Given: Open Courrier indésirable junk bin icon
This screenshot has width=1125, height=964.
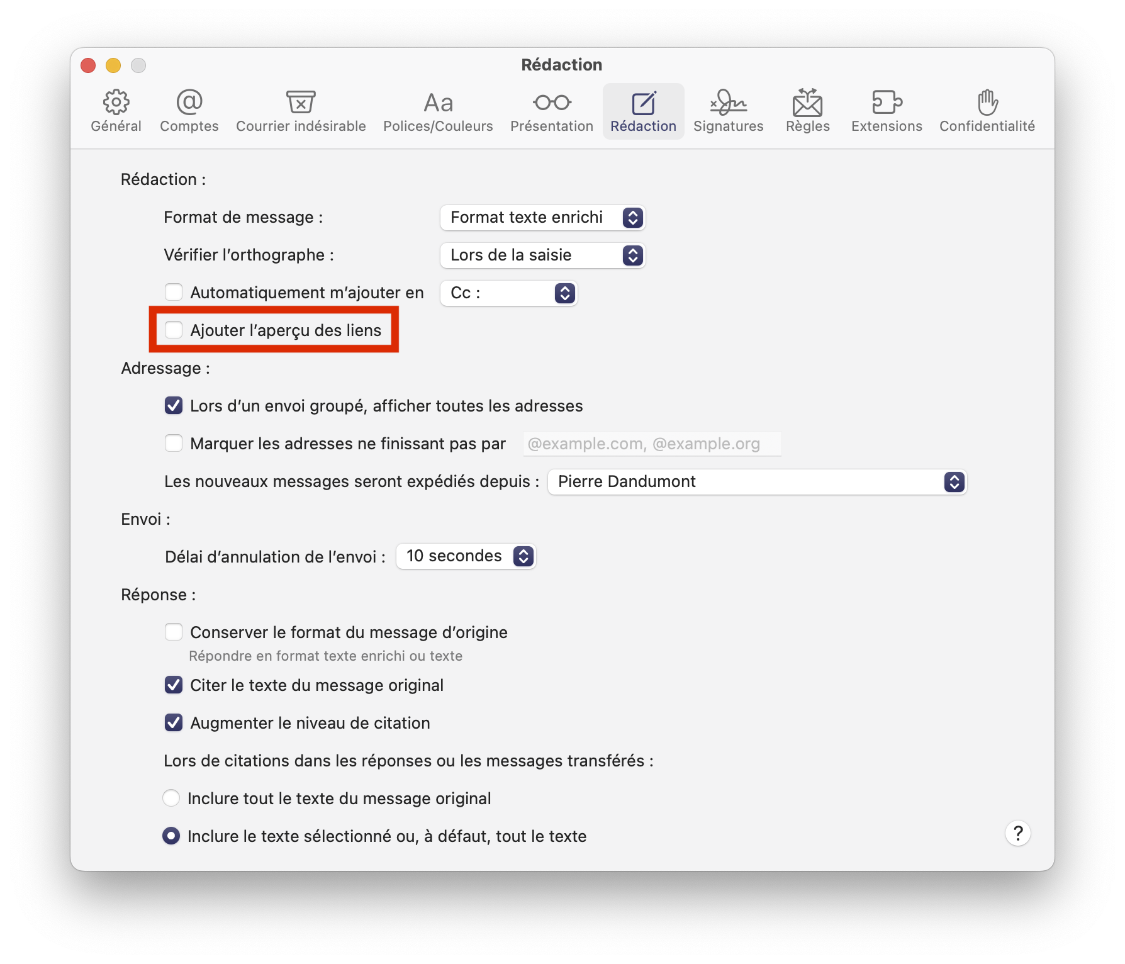Looking at the screenshot, I should (301, 111).
